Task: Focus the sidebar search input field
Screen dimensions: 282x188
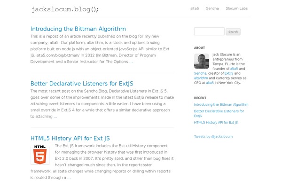Action: point(209,31)
